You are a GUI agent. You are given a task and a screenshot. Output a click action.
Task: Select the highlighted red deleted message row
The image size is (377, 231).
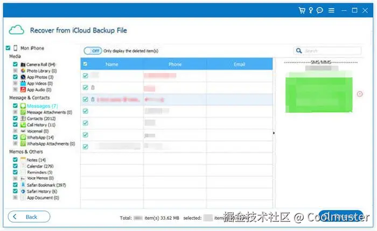tap(177, 99)
